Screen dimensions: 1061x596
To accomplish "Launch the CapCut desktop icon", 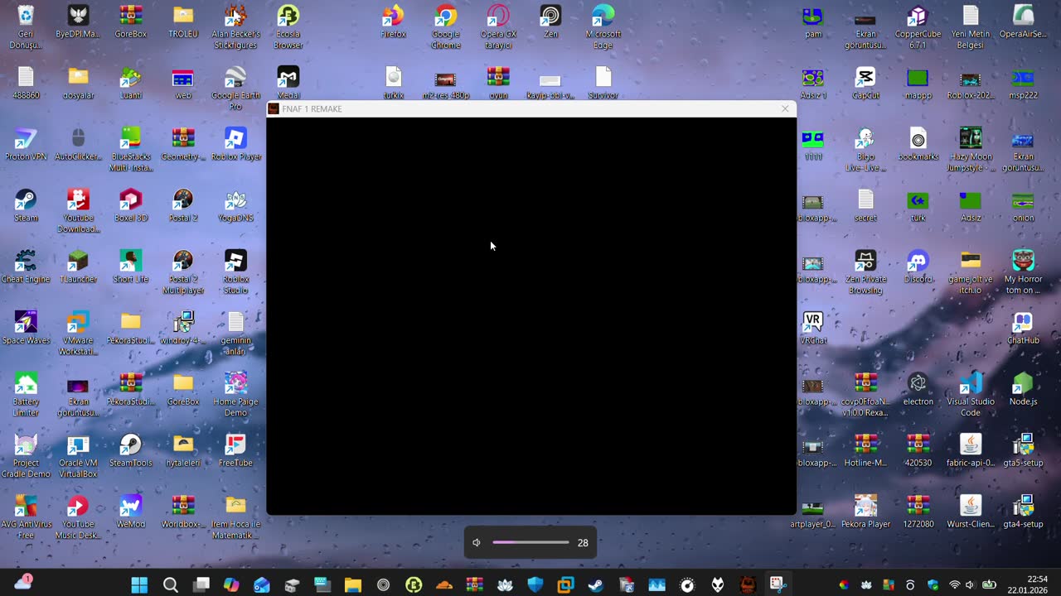I will 865,79.
